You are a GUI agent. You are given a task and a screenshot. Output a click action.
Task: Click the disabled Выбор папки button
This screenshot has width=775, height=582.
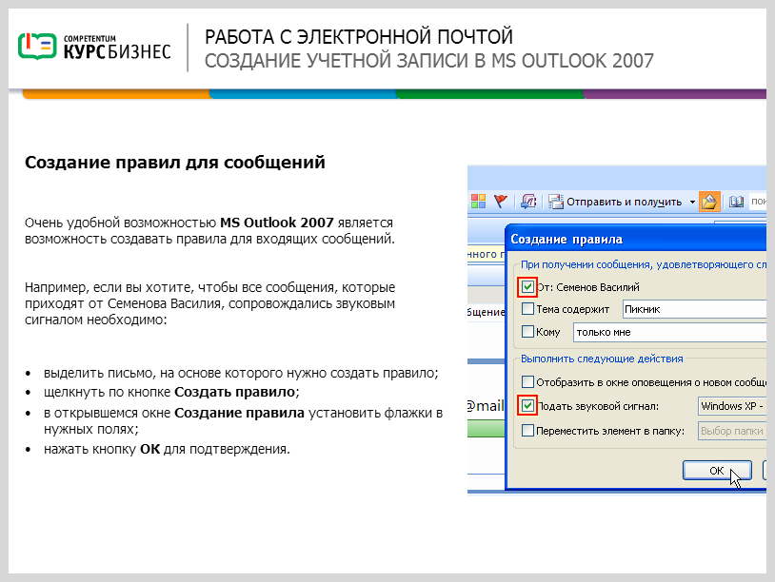pos(732,431)
